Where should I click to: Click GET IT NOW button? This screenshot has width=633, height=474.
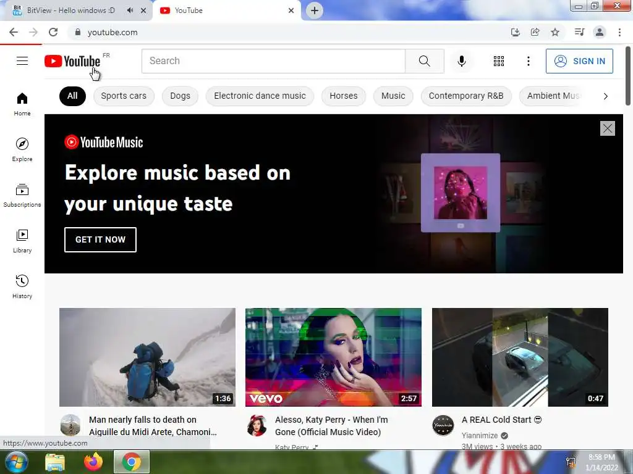tap(100, 239)
